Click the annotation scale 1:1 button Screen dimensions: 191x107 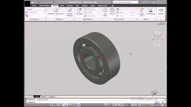click(128, 105)
